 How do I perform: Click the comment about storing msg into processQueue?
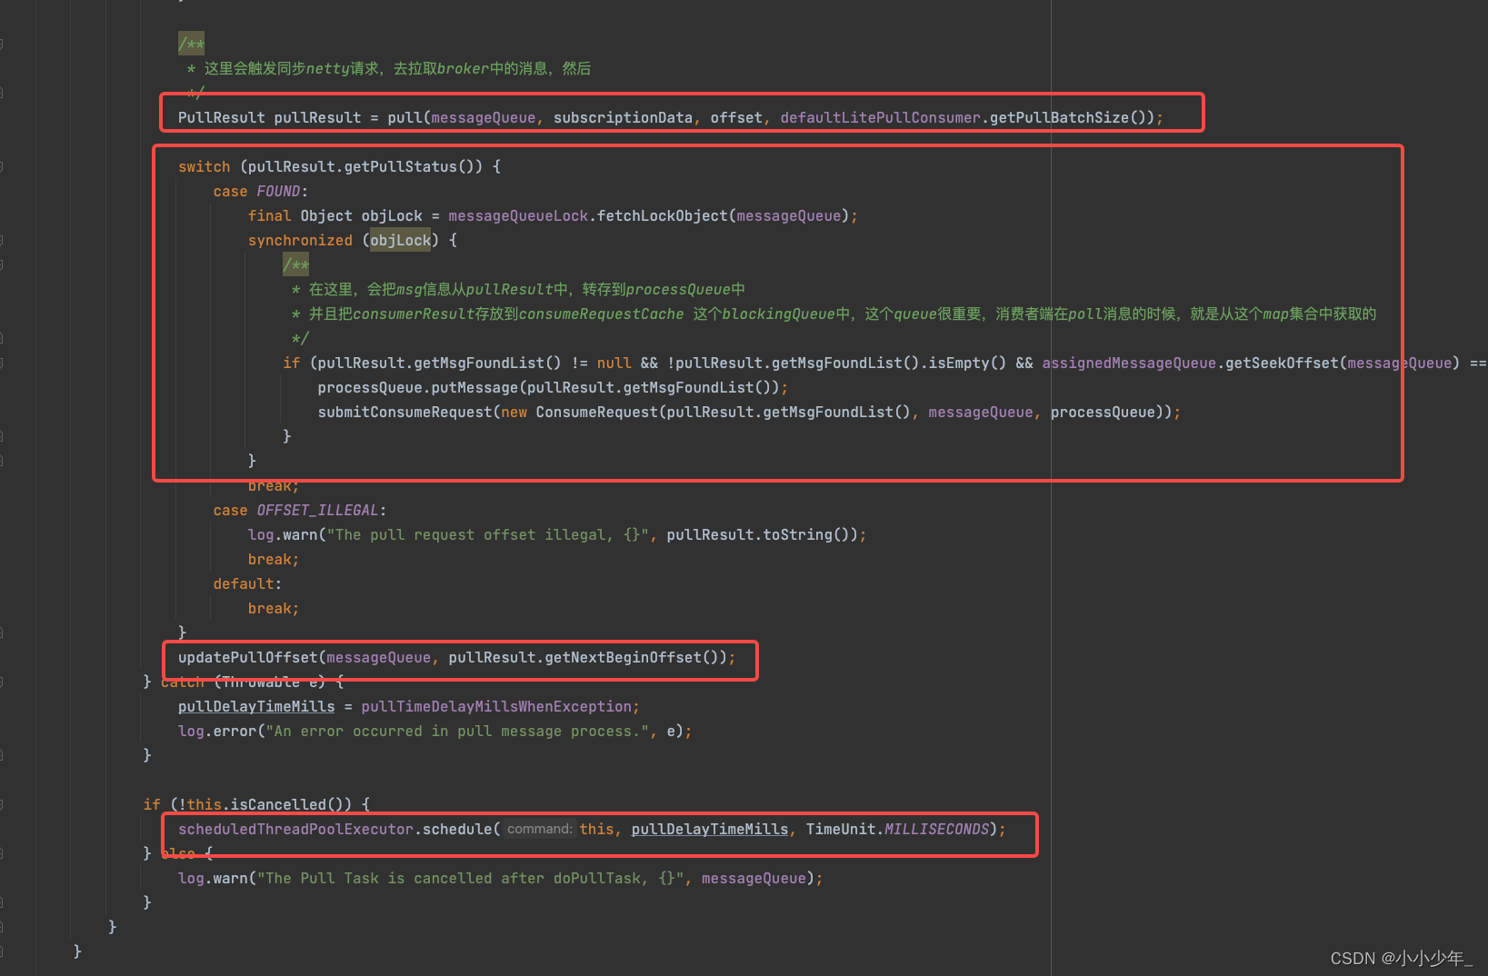click(x=518, y=289)
